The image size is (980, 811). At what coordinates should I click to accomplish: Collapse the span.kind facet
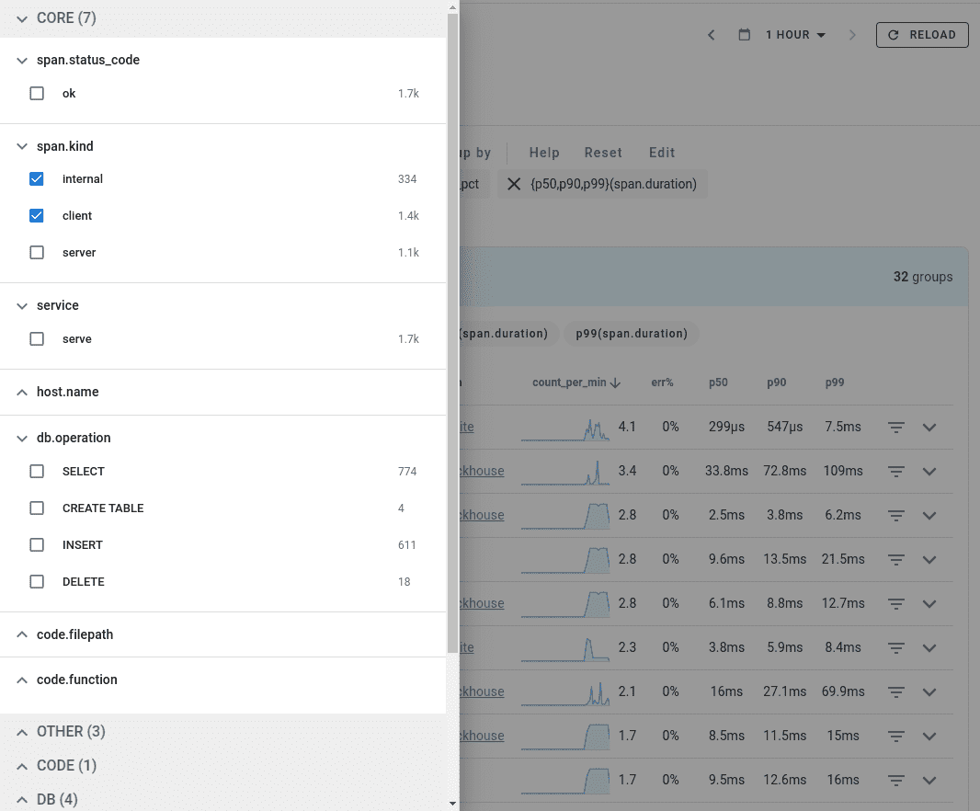(x=22, y=146)
